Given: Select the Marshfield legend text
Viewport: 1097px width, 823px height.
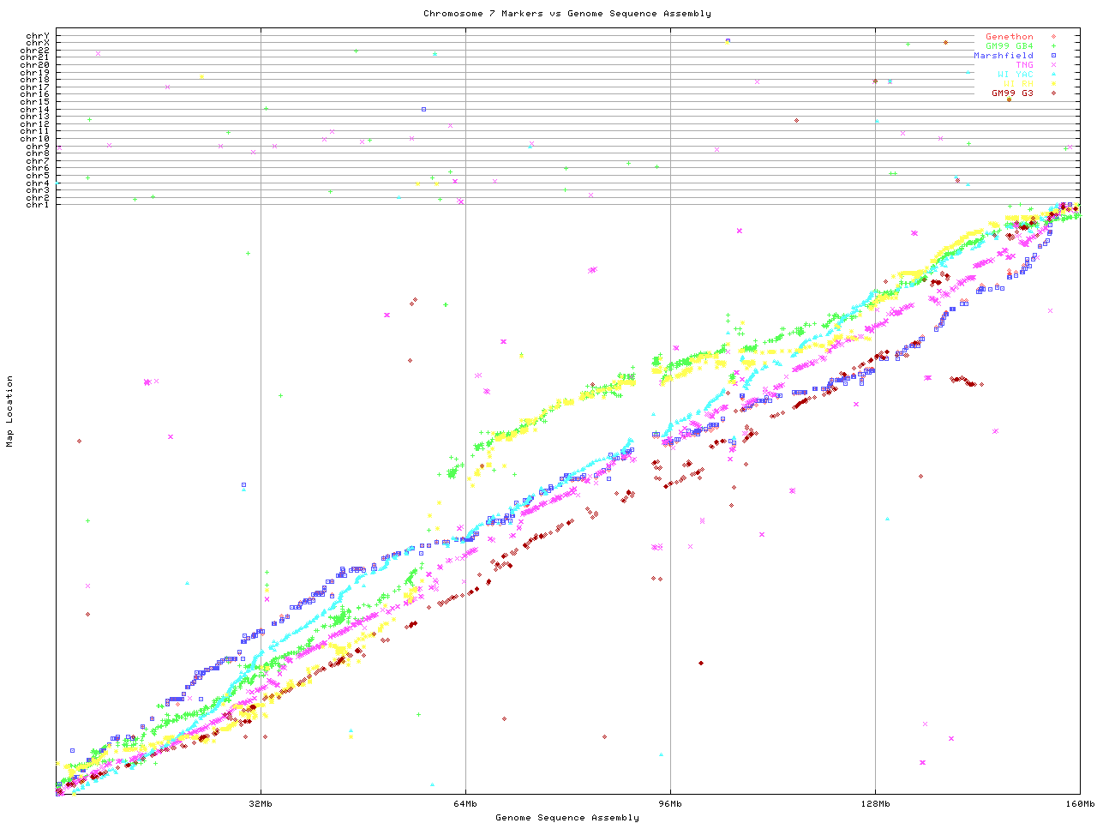Looking at the screenshot, I should (1003, 56).
